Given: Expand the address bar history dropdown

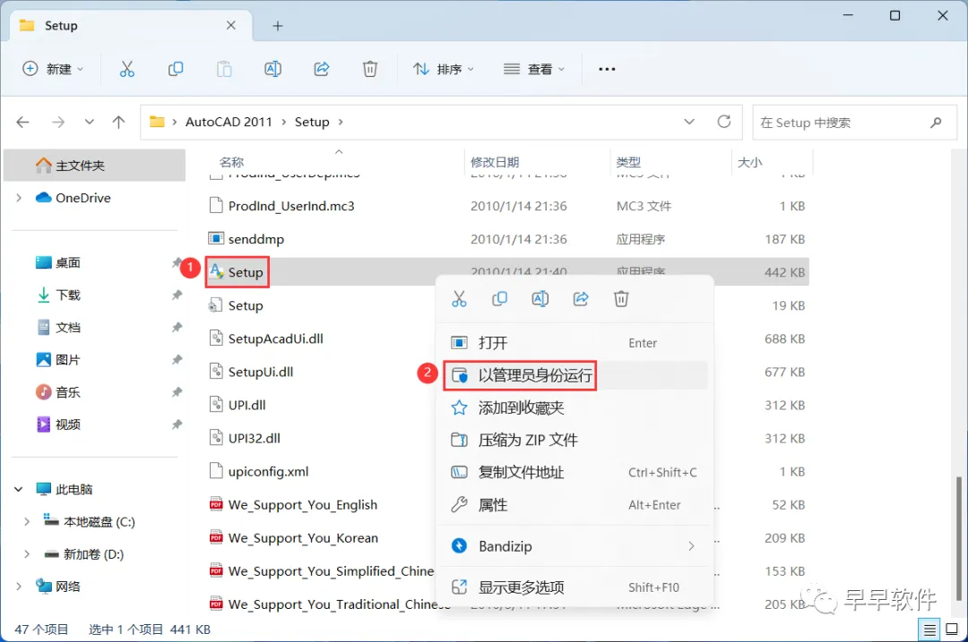Looking at the screenshot, I should pos(689,122).
